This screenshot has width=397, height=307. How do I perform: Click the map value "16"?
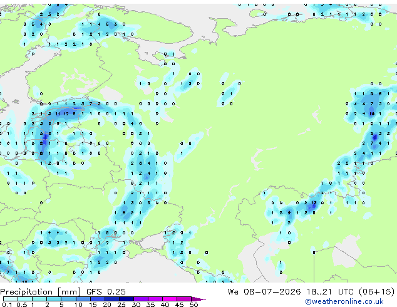click(372, 114)
